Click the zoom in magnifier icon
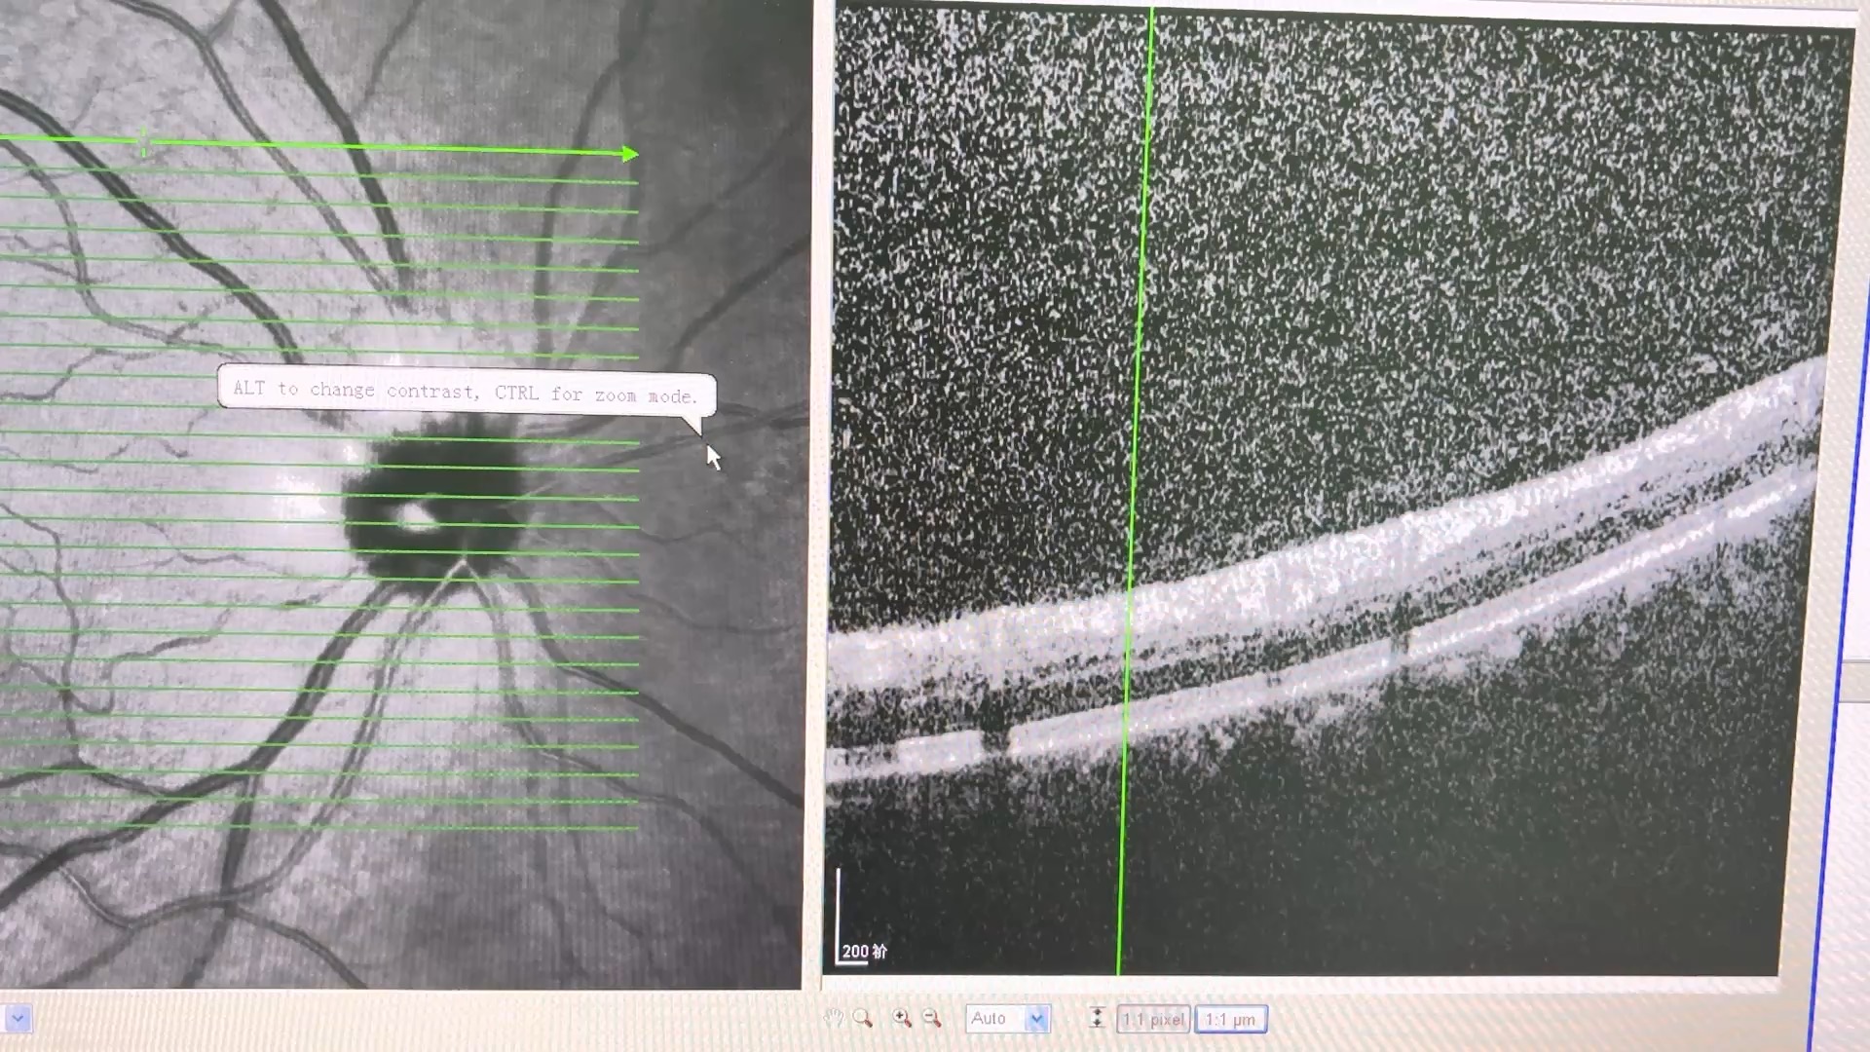1870x1052 pixels. pos(902,1019)
